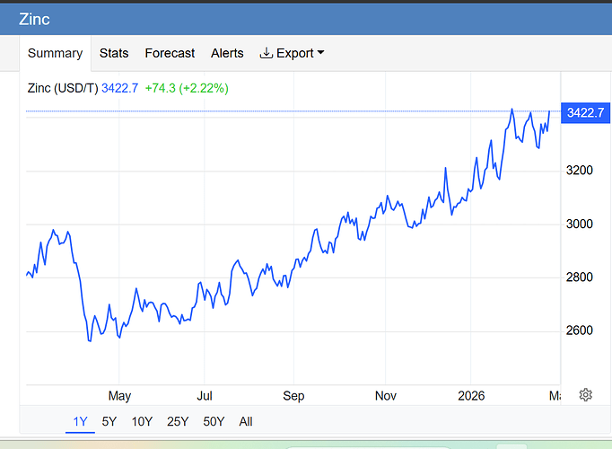Click the Zinc (USD/T) legend label
Screen dimensions: 612x449
coord(62,88)
